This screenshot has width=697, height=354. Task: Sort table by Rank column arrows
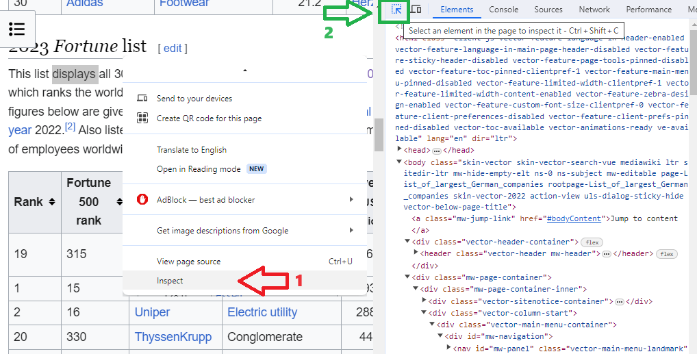click(52, 202)
